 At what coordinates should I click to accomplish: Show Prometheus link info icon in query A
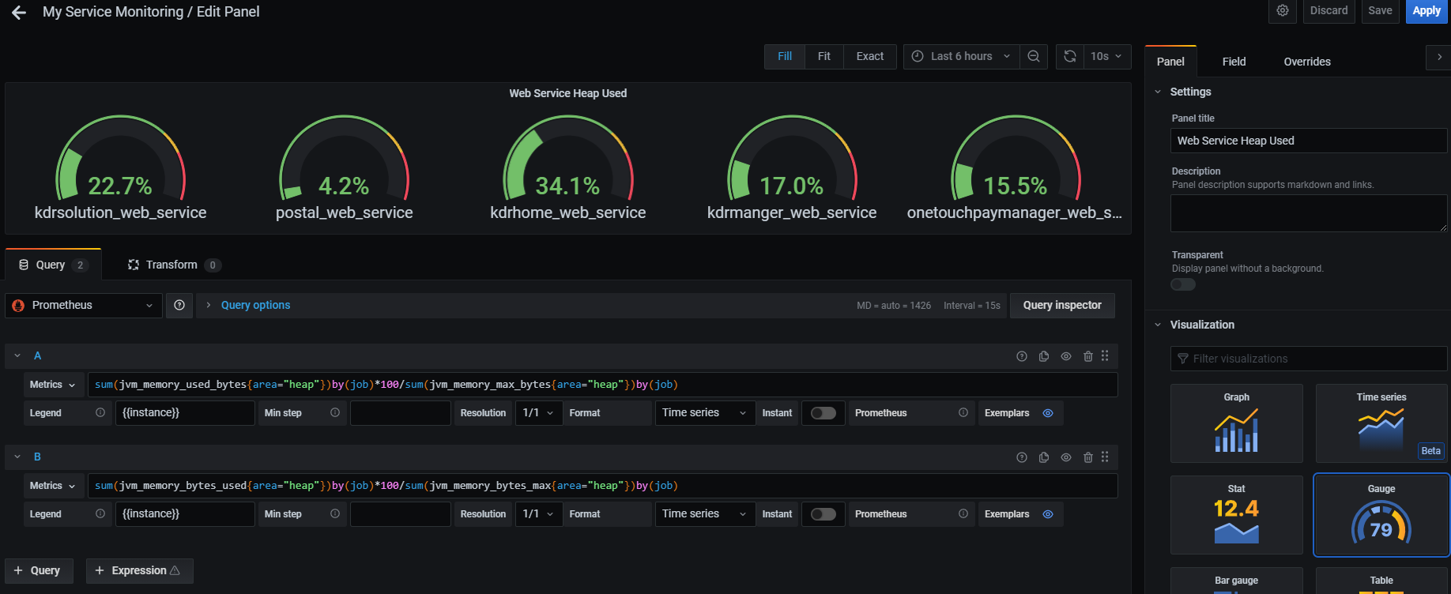963,412
